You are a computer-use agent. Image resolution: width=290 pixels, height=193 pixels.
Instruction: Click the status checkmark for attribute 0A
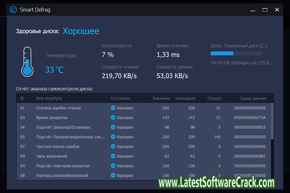[113, 166]
